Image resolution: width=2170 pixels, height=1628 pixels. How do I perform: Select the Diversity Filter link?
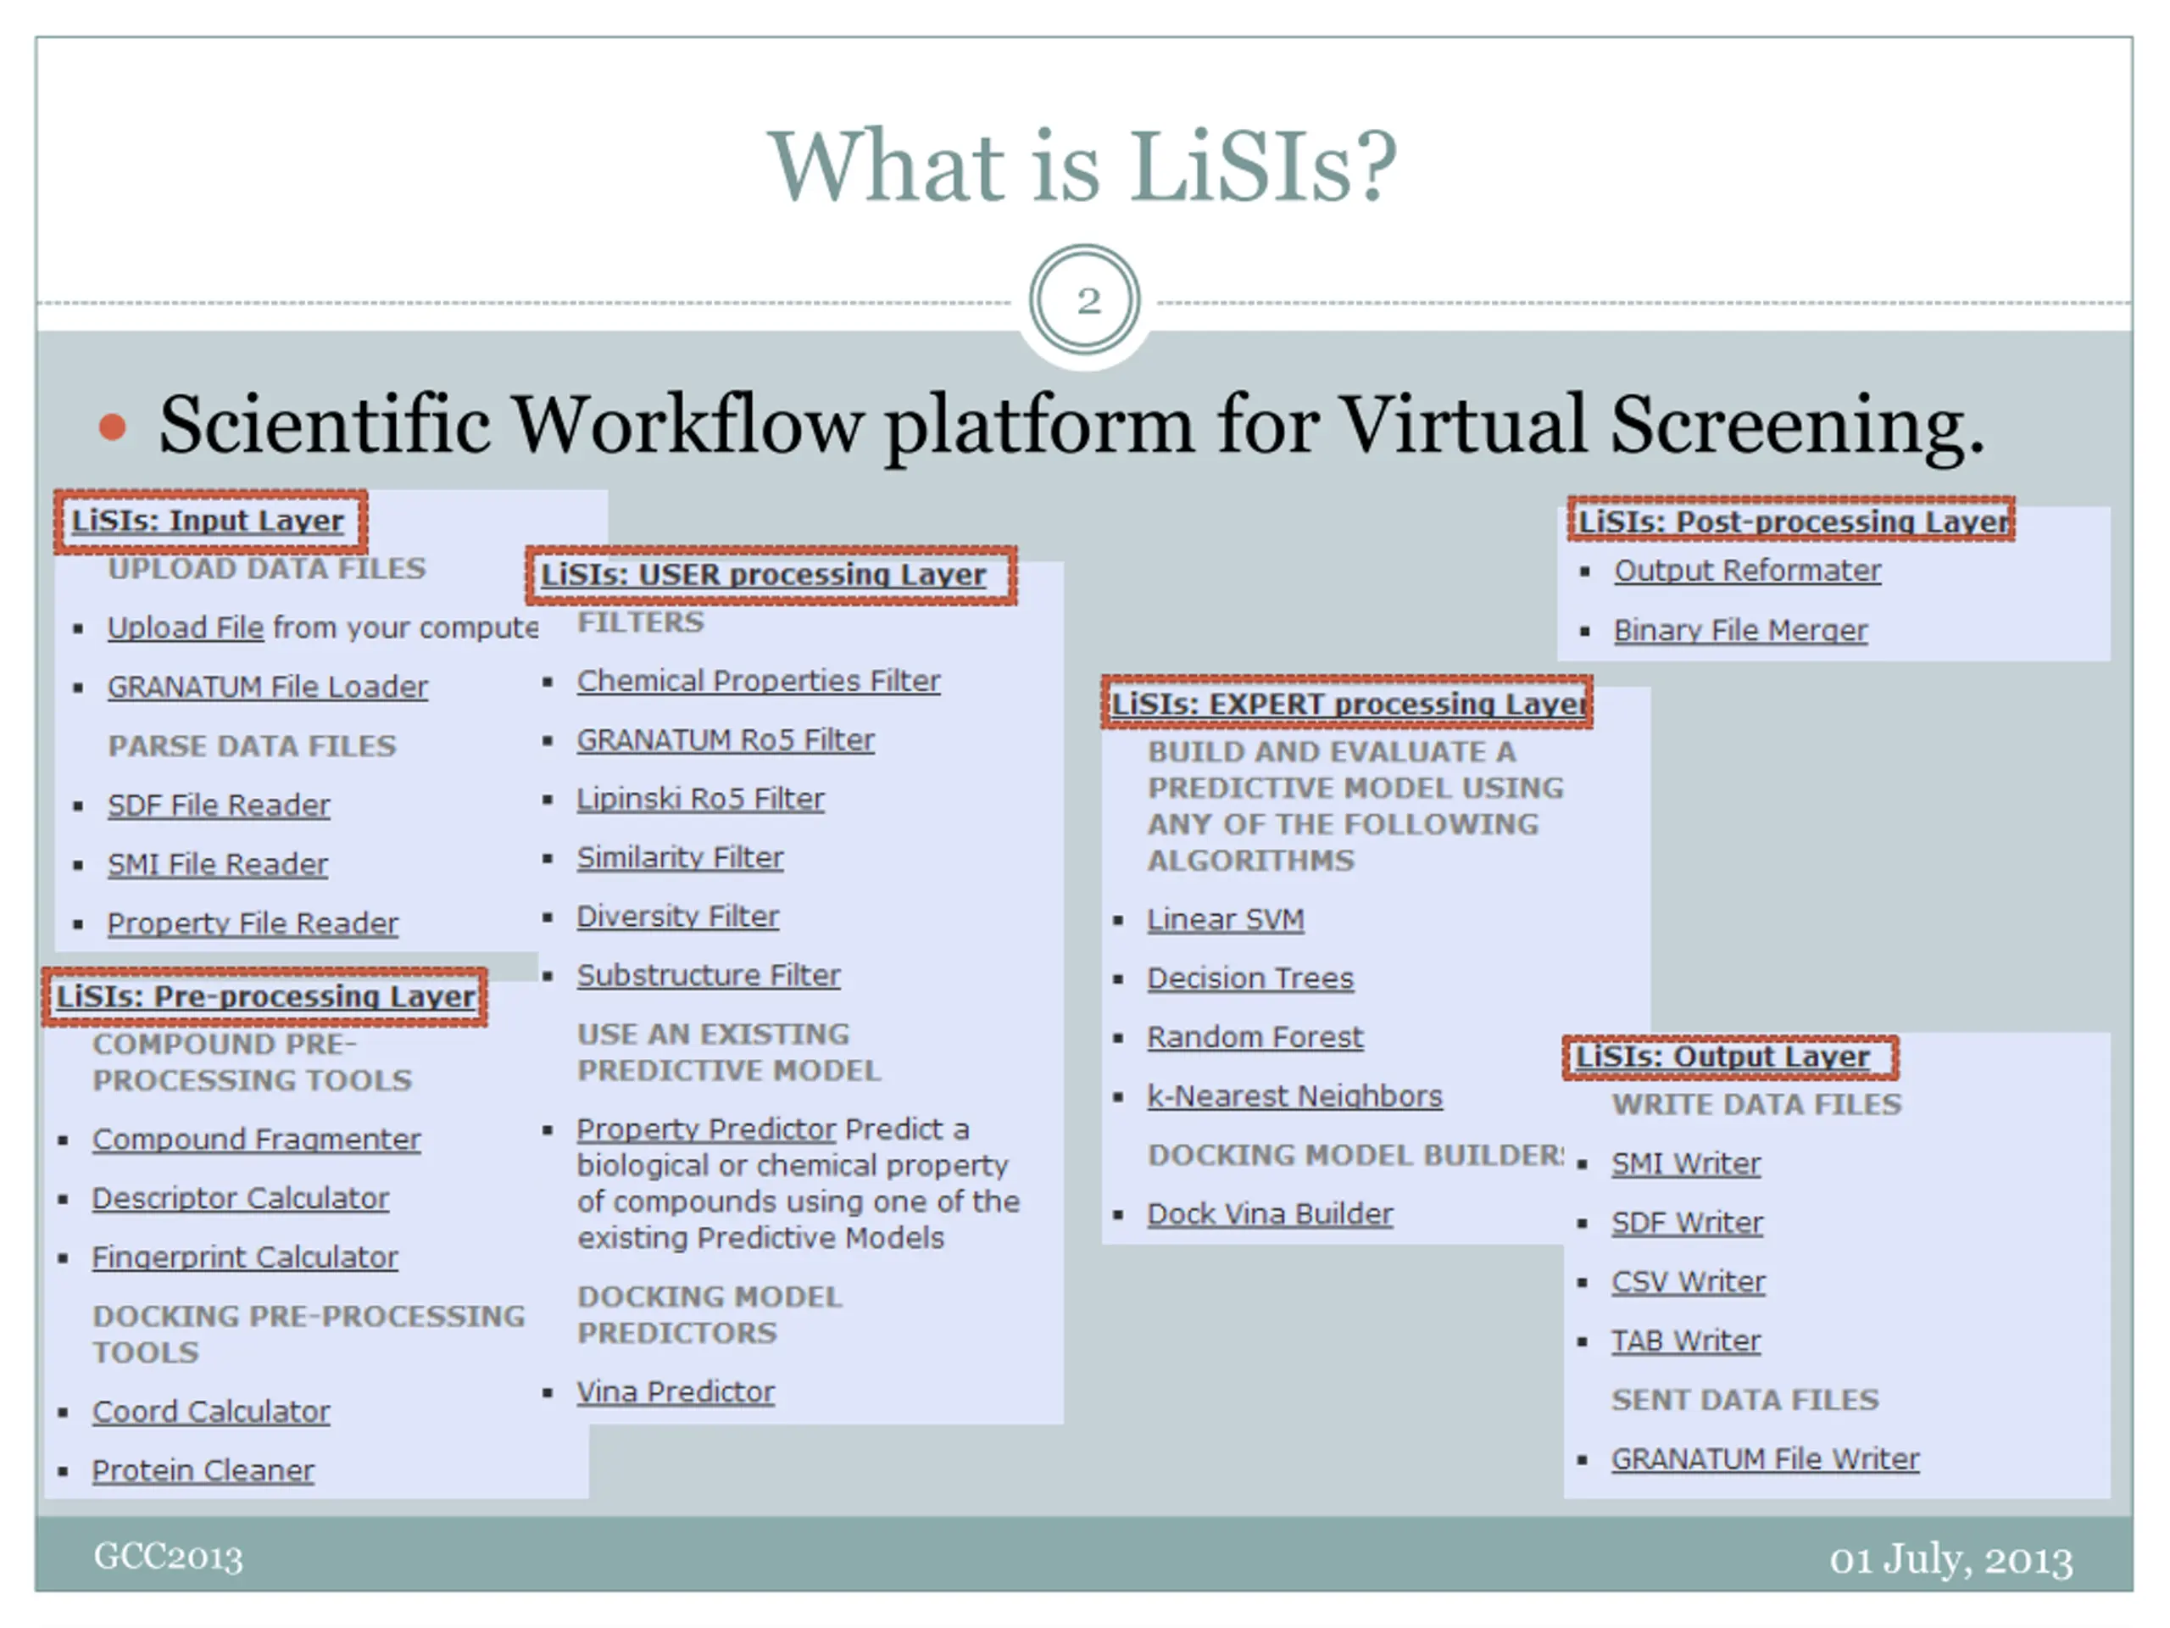point(678,917)
